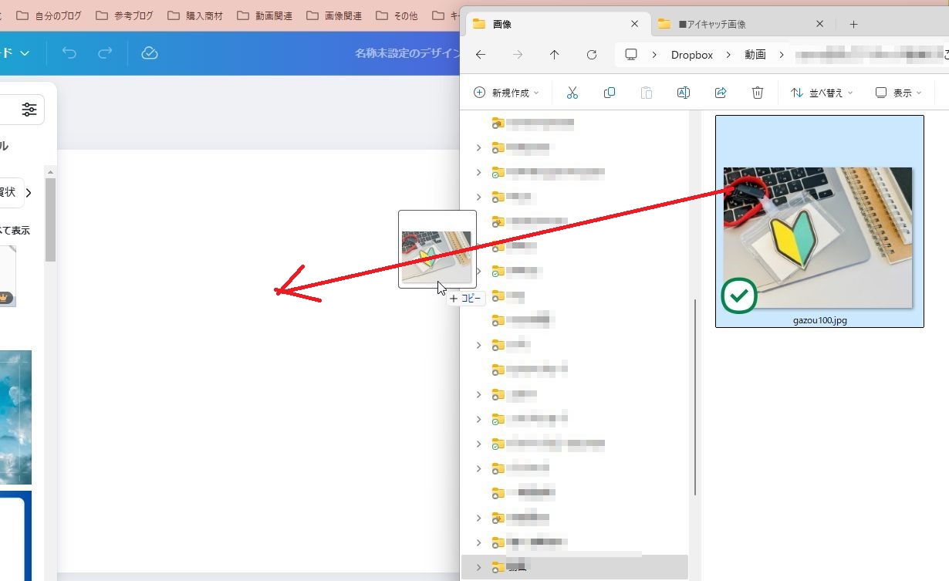This screenshot has height=581, width=949.
Task: Open the 参考ブログ bookmark folder
Action: click(x=125, y=15)
